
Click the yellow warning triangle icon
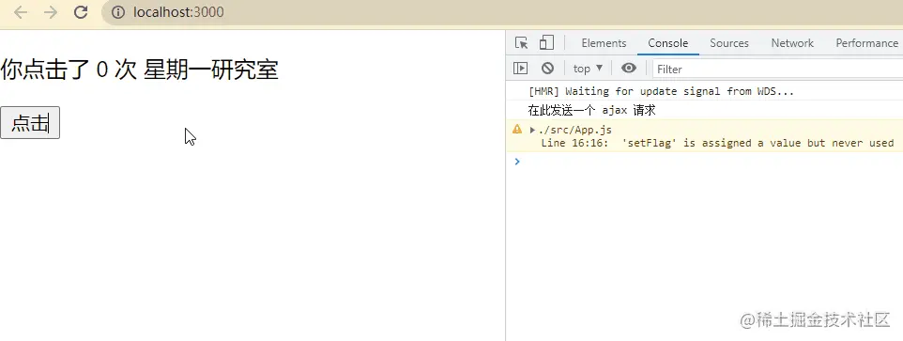(x=516, y=130)
